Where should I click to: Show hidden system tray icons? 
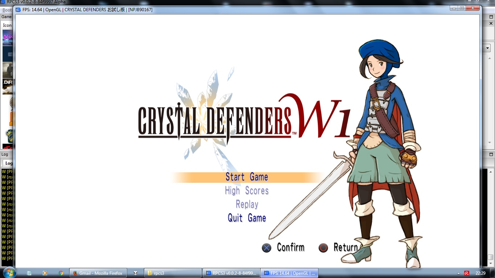coord(458,273)
